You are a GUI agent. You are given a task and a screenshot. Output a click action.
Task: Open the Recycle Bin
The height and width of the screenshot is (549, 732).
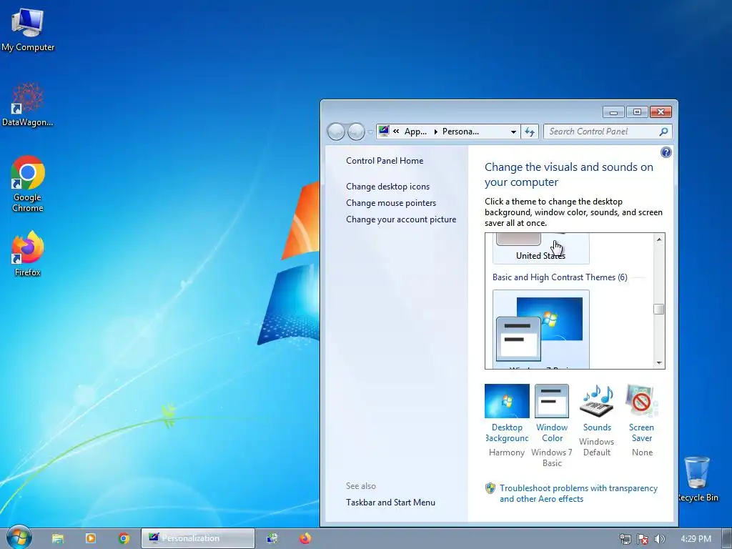point(698,479)
